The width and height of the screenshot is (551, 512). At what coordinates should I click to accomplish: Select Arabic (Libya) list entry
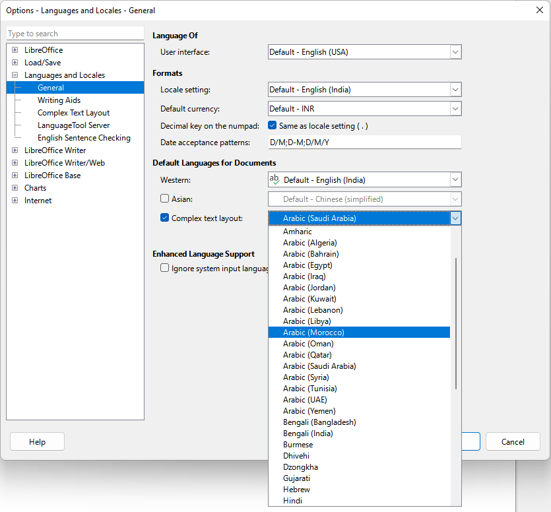pos(359,321)
